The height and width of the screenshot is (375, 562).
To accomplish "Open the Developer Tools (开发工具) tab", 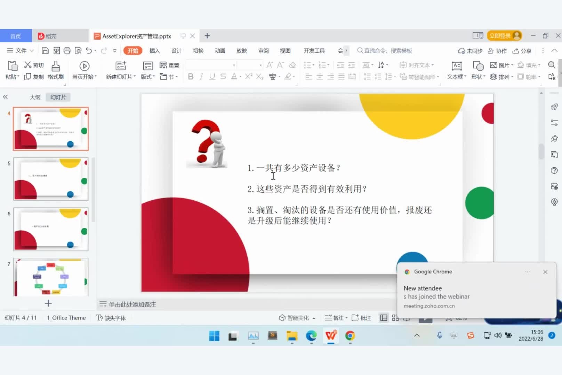I will point(314,51).
